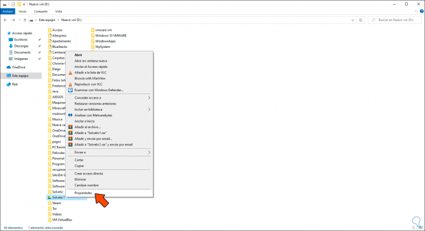Expand the Conceder acceso a submenu arrow
This screenshot has width=425, height=231.
point(149,98)
